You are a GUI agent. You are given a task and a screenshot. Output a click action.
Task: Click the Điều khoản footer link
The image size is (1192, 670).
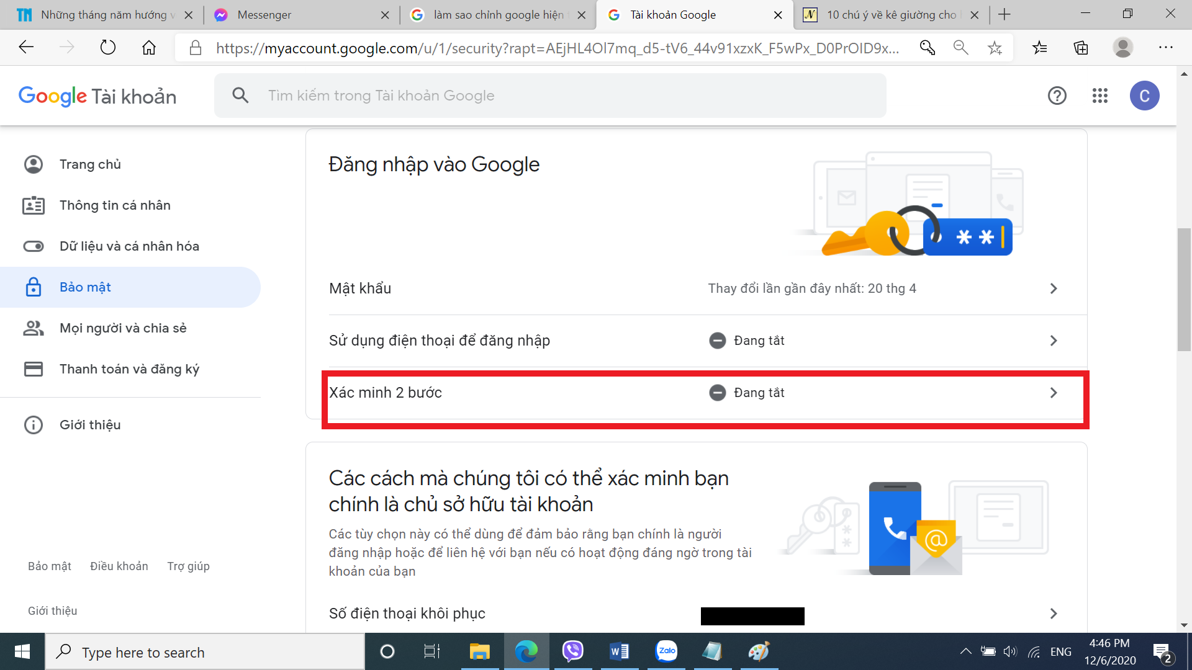click(x=119, y=566)
